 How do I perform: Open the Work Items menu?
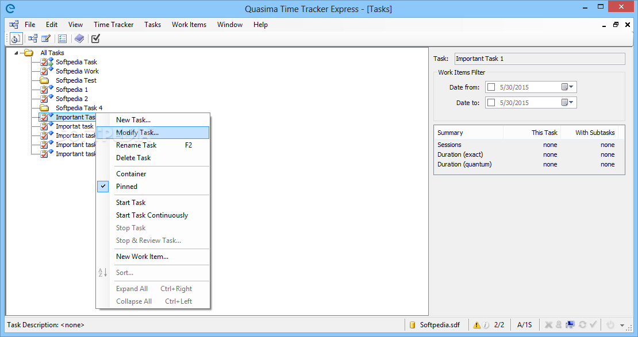coord(189,24)
